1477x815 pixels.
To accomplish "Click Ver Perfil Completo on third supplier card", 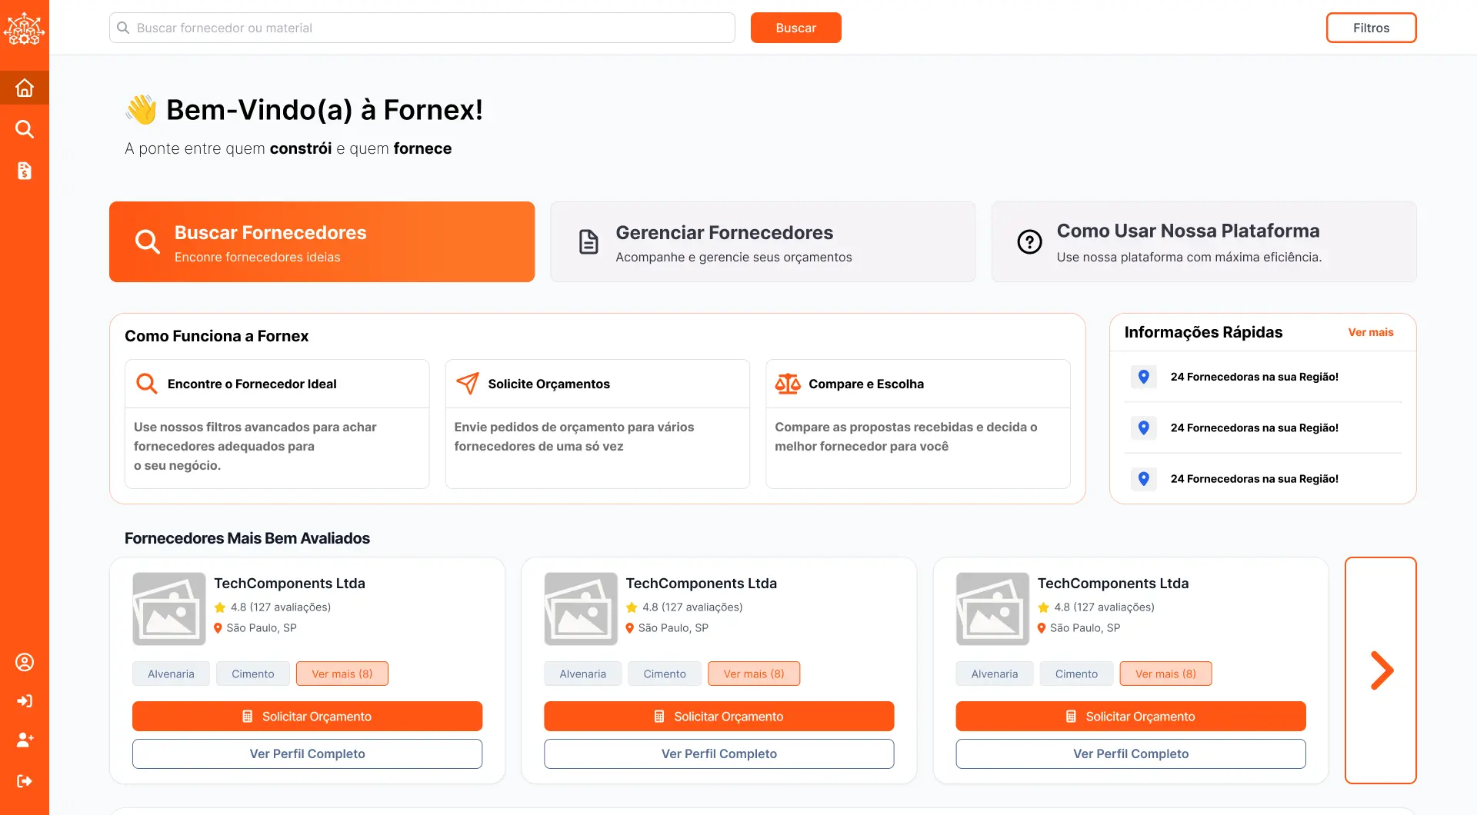I will (1131, 753).
